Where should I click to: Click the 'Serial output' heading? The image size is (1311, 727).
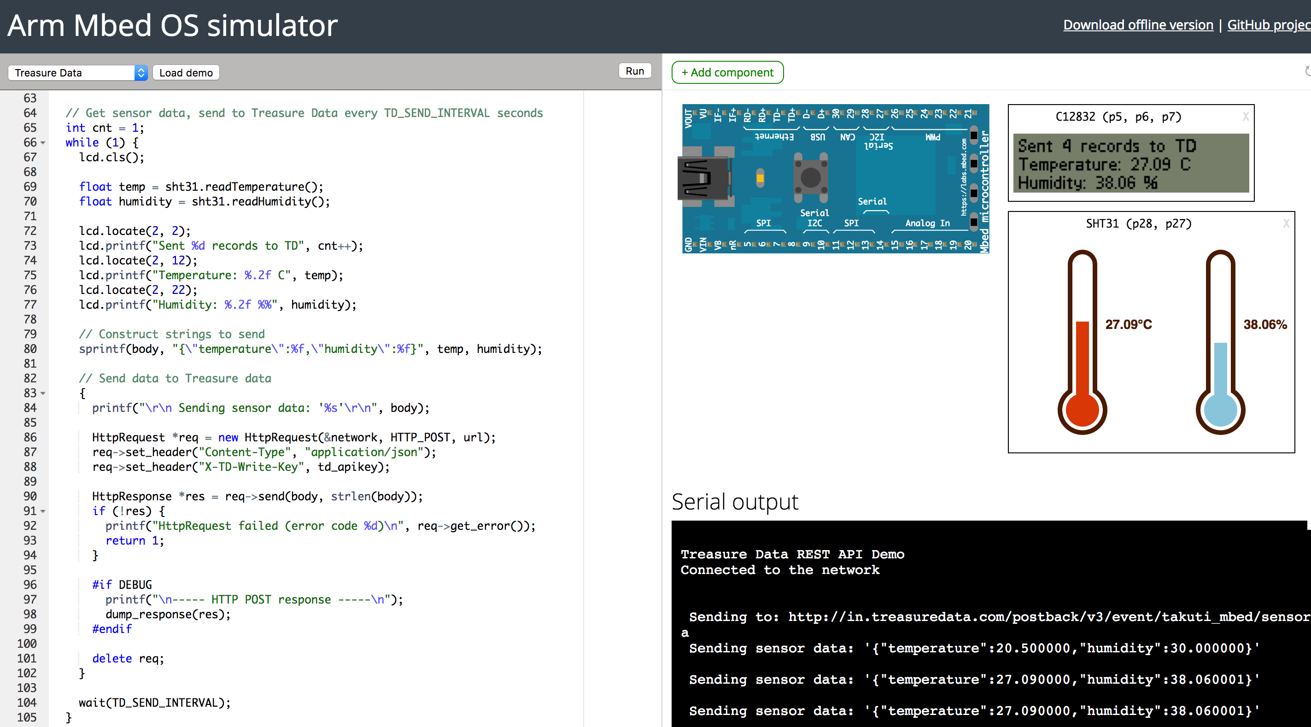coord(735,503)
